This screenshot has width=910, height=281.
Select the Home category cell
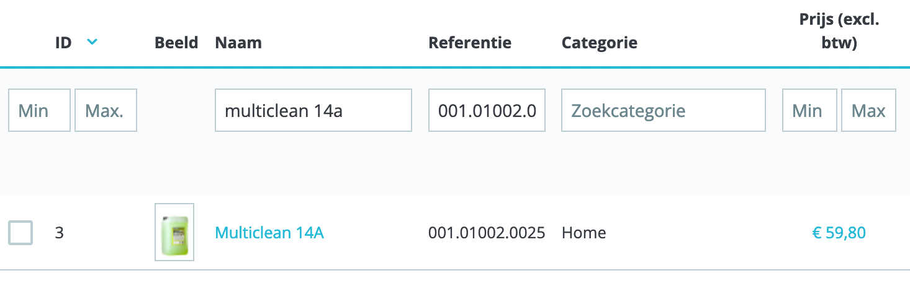pyautogui.click(x=583, y=233)
